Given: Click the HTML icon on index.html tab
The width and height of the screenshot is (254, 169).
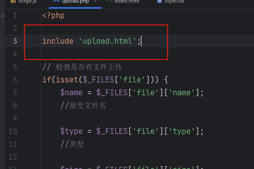Looking at the screenshot, I should [x=109, y=1].
